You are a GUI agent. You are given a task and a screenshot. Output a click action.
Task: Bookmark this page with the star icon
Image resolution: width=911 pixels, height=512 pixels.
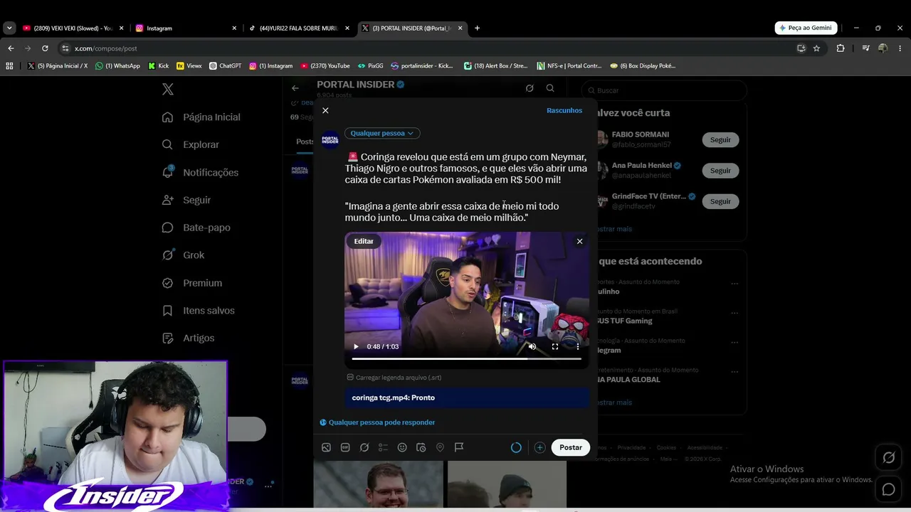(x=816, y=48)
